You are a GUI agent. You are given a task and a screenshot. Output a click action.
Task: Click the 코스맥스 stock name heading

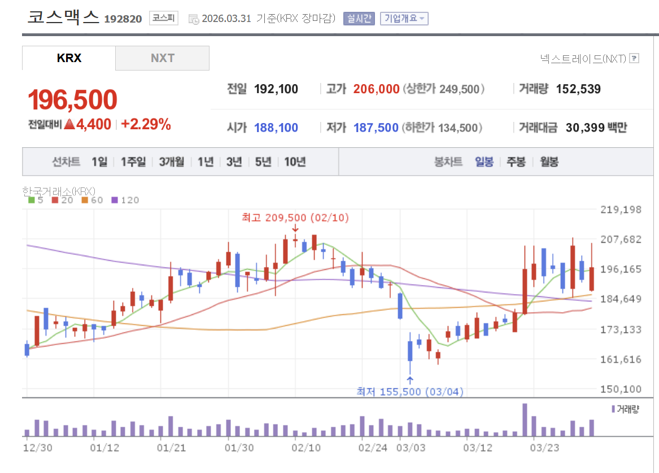(x=63, y=17)
